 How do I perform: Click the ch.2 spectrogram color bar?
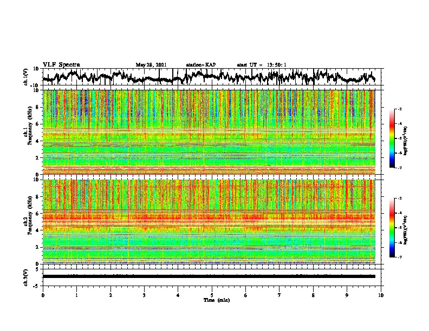tap(392, 228)
